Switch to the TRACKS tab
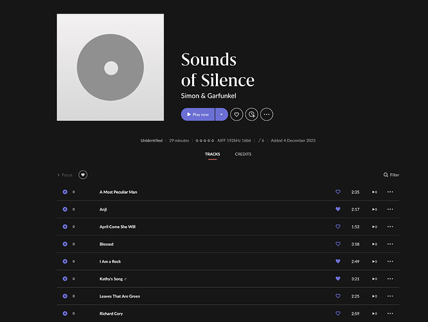Screen dimensions: 428x322 coord(212,154)
